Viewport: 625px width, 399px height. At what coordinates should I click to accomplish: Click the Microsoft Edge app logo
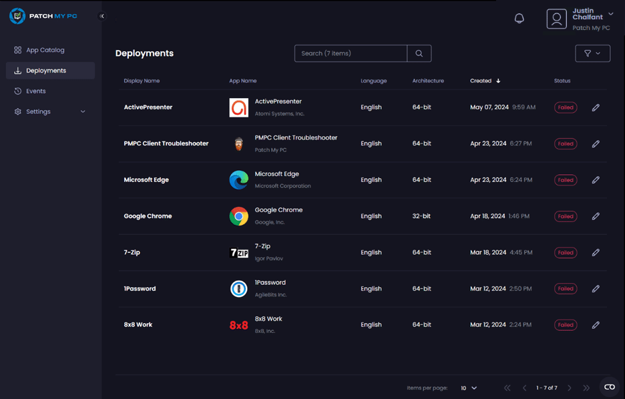click(x=238, y=180)
